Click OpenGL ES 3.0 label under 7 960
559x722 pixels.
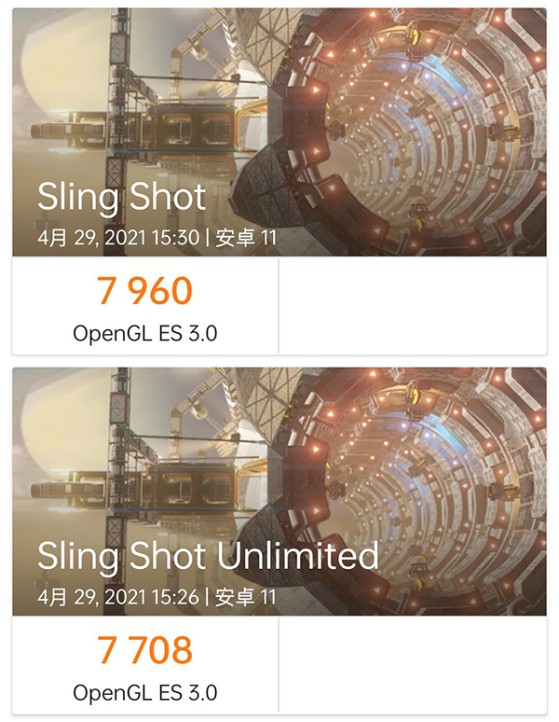click(144, 332)
